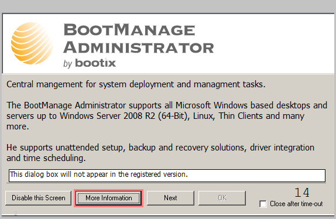Open More Information about BootManage
This screenshot has width=336, height=219.
109,198
